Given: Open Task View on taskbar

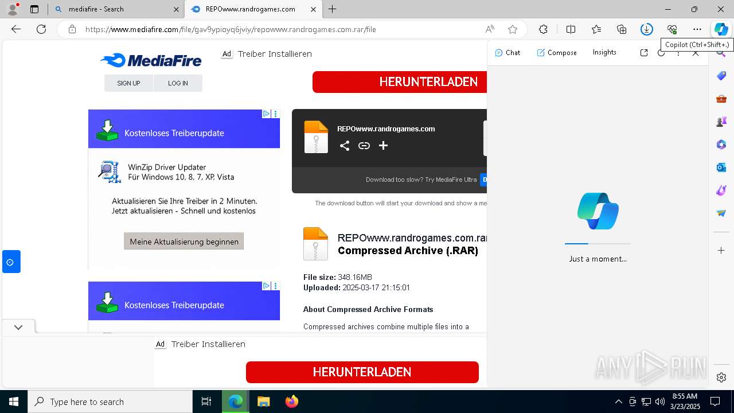Looking at the screenshot, I should pos(206,402).
